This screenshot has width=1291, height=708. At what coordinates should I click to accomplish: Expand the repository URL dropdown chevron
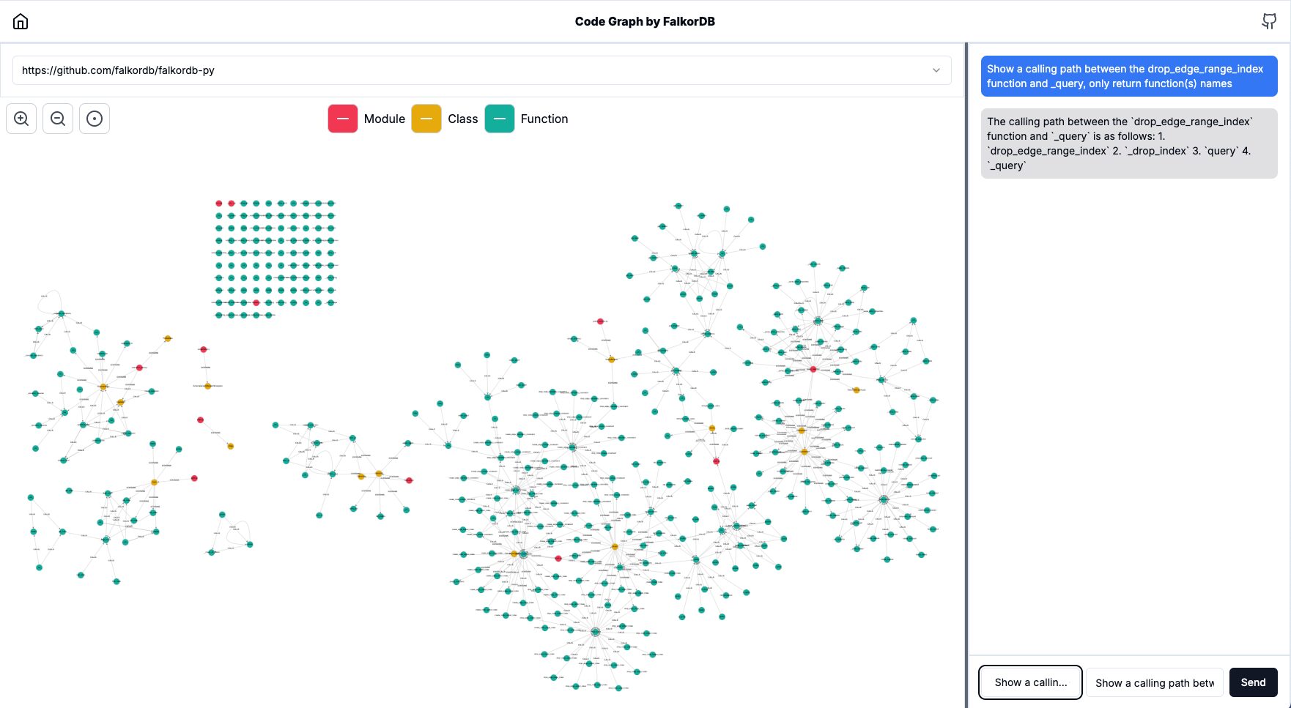pos(936,70)
